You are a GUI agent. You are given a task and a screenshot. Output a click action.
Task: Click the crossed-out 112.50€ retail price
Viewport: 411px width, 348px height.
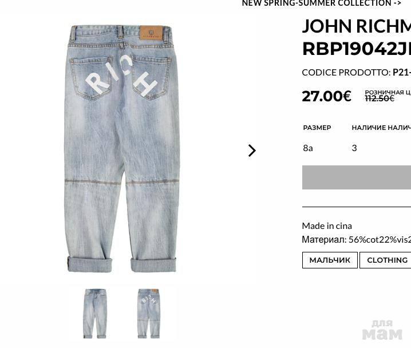pyautogui.click(x=380, y=98)
